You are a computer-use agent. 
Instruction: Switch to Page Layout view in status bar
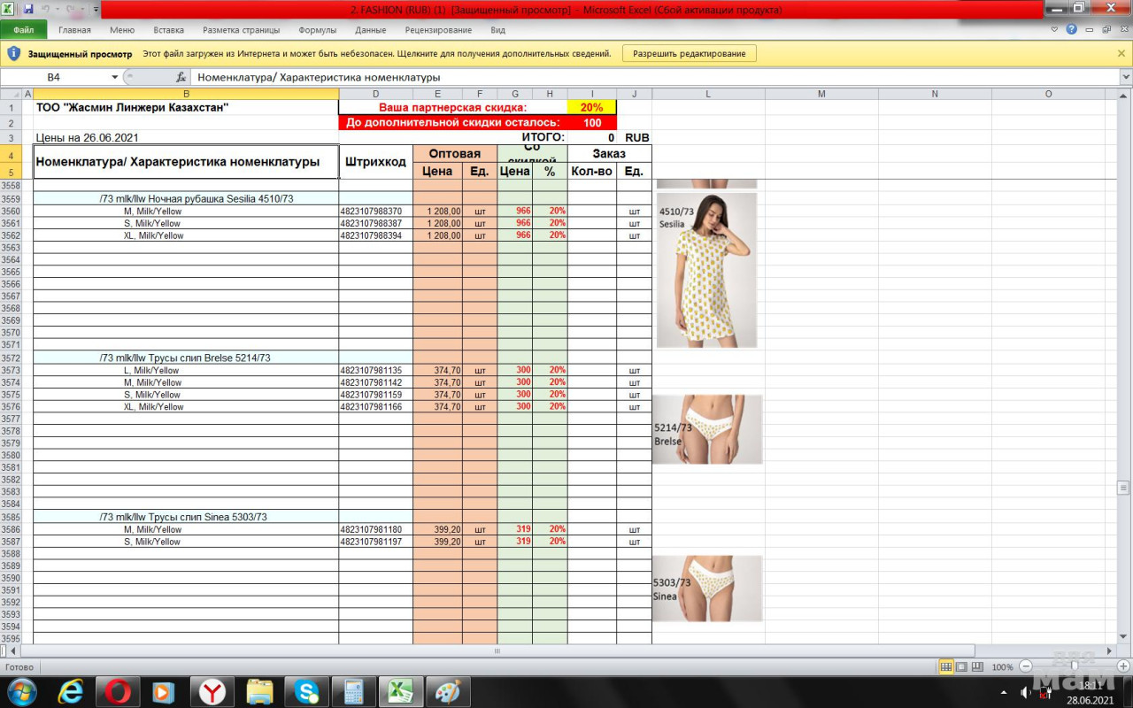pyautogui.click(x=962, y=666)
